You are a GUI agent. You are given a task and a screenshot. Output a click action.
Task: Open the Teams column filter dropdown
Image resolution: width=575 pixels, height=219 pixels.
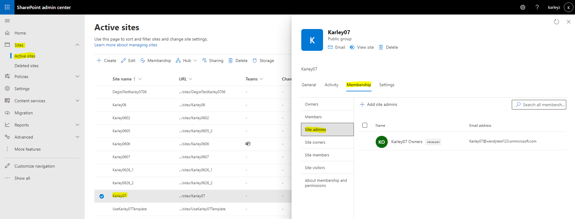click(x=261, y=79)
